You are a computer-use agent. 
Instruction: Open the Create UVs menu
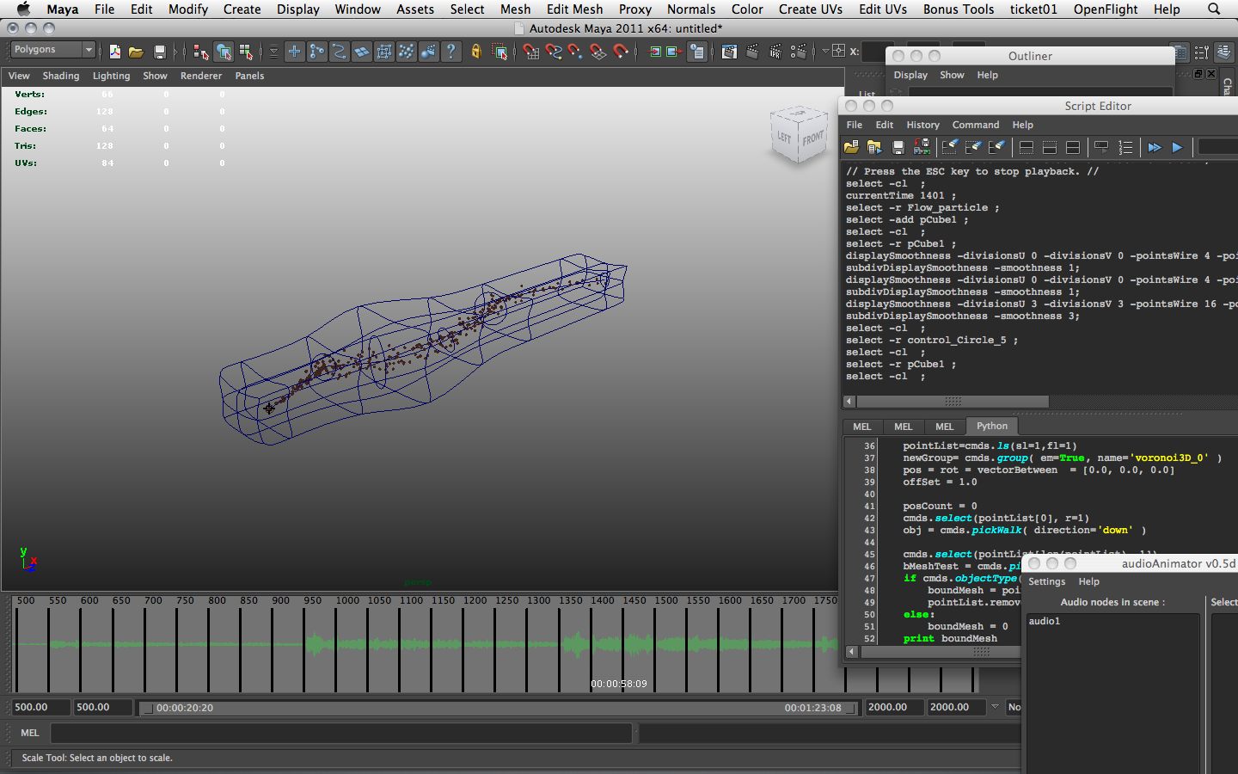tap(810, 9)
